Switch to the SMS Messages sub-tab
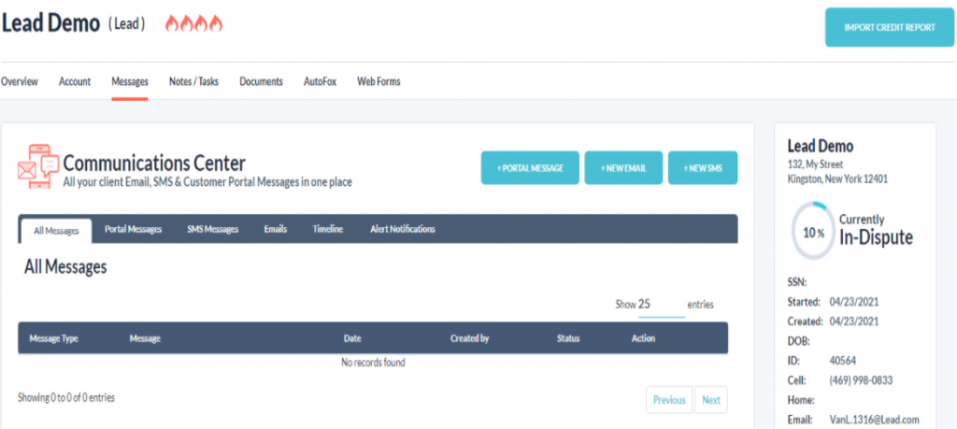The width and height of the screenshot is (957, 429). [212, 229]
